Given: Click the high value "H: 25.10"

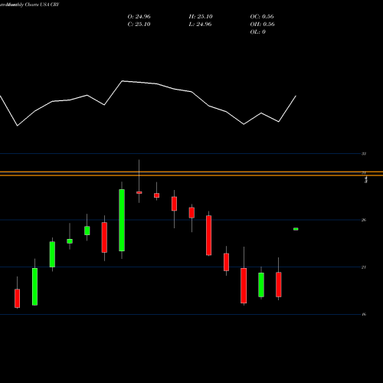Looking at the screenshot, I should (x=201, y=17).
